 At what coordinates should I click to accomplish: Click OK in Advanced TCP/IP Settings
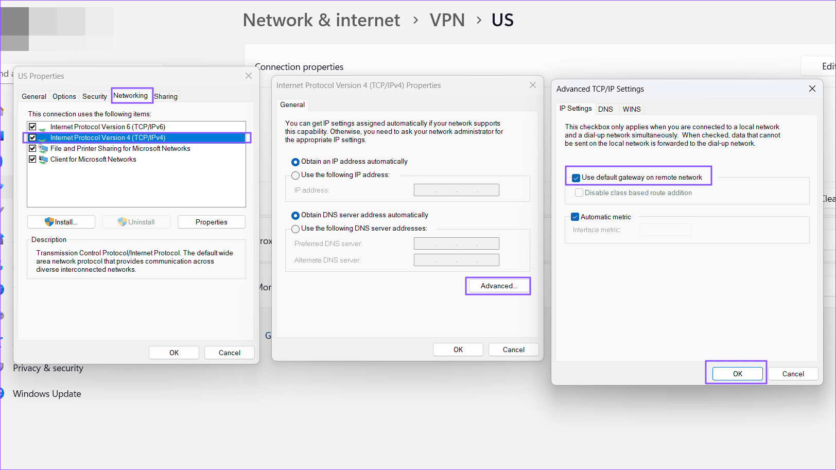pyautogui.click(x=737, y=374)
